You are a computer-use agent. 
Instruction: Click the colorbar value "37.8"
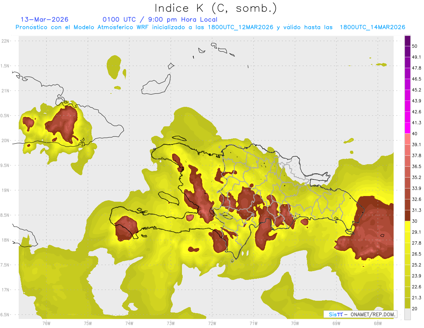(417, 156)
